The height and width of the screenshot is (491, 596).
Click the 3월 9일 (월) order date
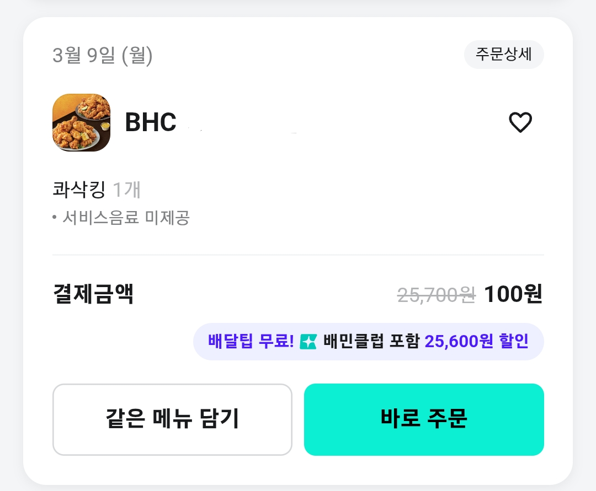pos(103,56)
